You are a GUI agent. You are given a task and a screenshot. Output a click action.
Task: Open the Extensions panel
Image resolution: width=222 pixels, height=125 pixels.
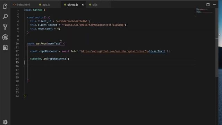5,48
